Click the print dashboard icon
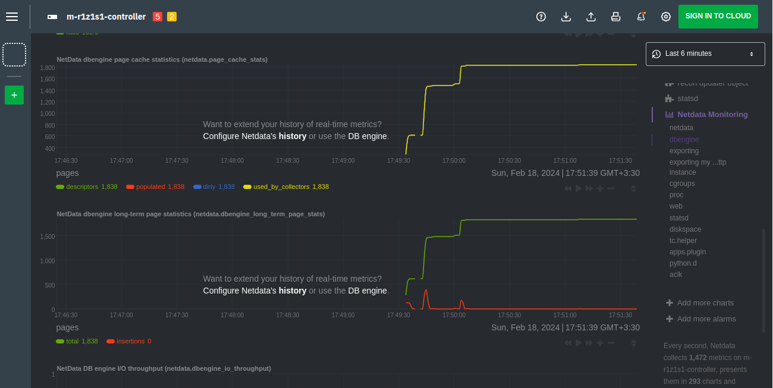 click(x=616, y=17)
